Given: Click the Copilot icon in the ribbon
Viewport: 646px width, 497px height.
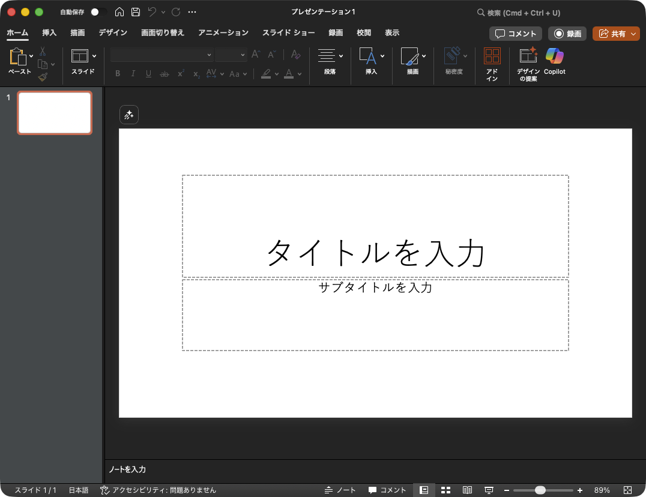Looking at the screenshot, I should [554, 56].
